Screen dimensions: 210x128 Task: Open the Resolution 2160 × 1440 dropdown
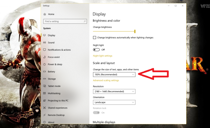tap(114, 91)
